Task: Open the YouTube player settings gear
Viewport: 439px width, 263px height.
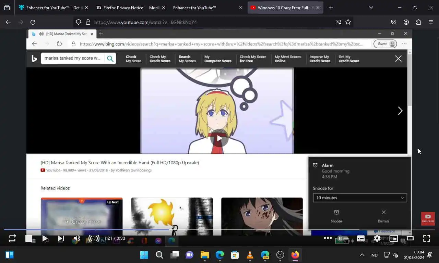Action: [377, 238]
